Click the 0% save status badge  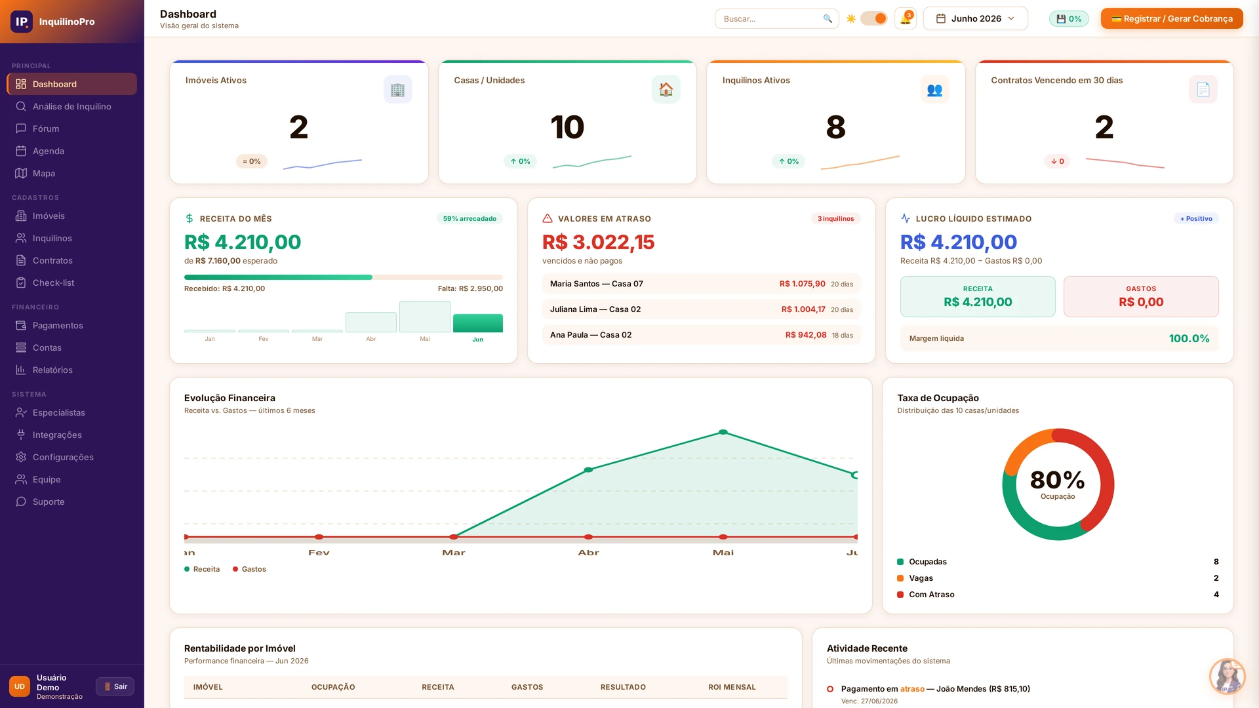(1069, 18)
